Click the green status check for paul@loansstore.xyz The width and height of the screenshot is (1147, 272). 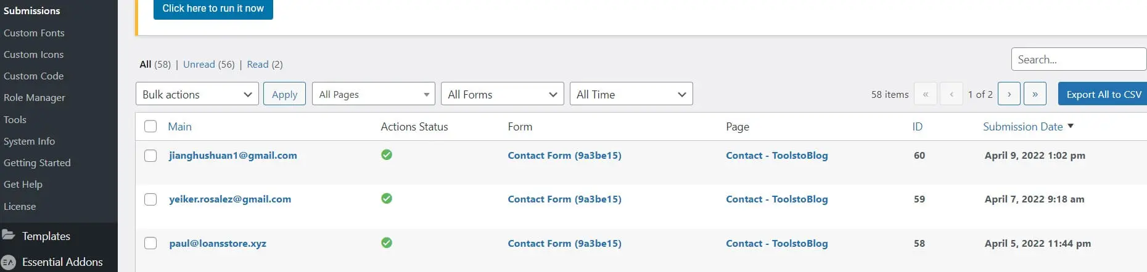[387, 242]
